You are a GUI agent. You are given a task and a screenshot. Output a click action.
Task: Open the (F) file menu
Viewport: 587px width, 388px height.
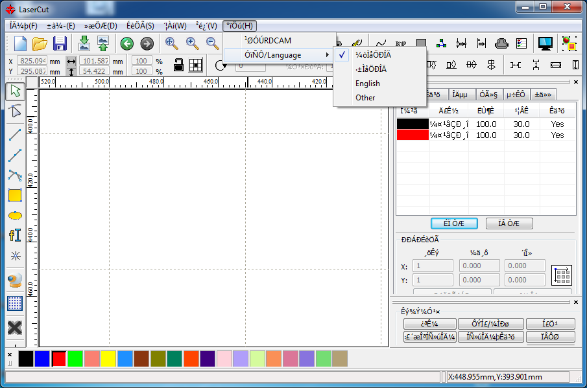coord(23,26)
